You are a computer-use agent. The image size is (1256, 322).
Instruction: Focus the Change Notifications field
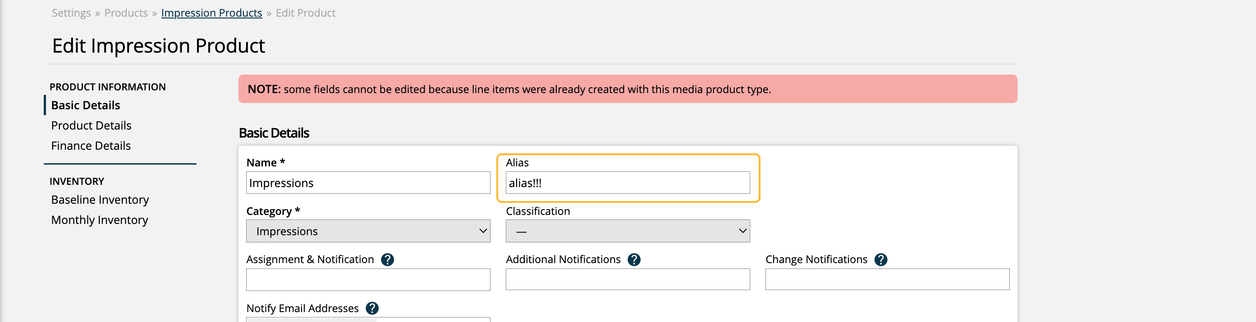coord(887,280)
